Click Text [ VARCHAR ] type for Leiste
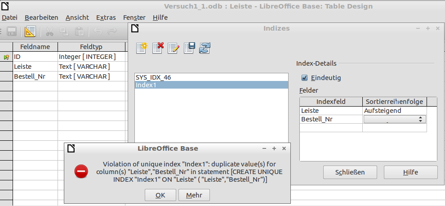This screenshot has height=206, width=445. (91, 67)
